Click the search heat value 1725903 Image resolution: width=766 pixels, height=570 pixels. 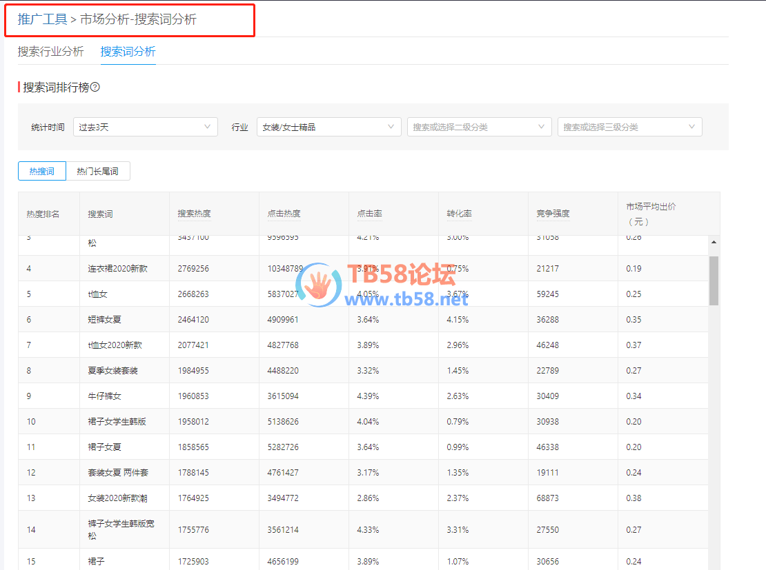(193, 561)
